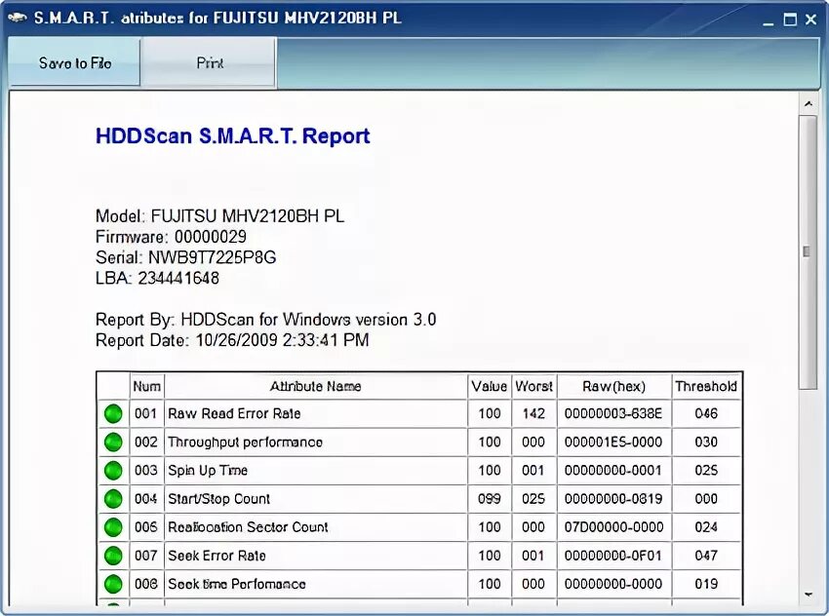
Task: Click the green status icon for Seek Error Rate
Action: (x=113, y=556)
